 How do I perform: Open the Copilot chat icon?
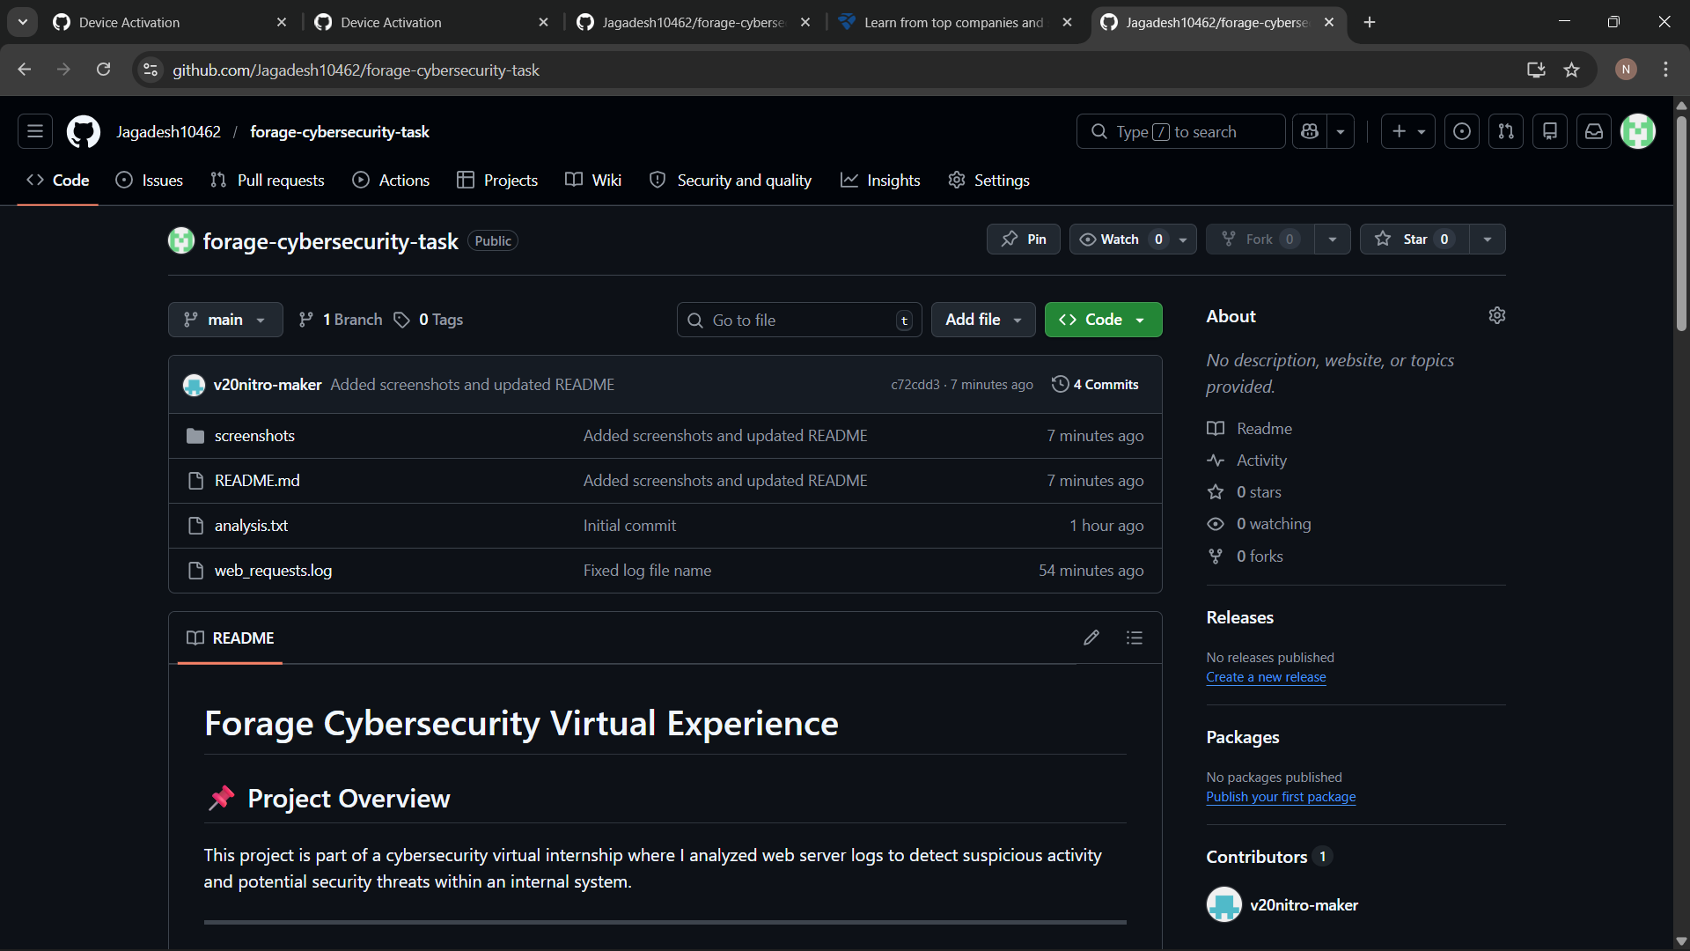coord(1309,130)
